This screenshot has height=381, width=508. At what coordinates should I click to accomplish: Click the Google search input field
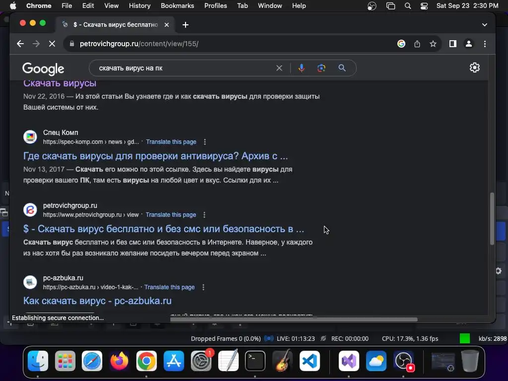pos(185,68)
